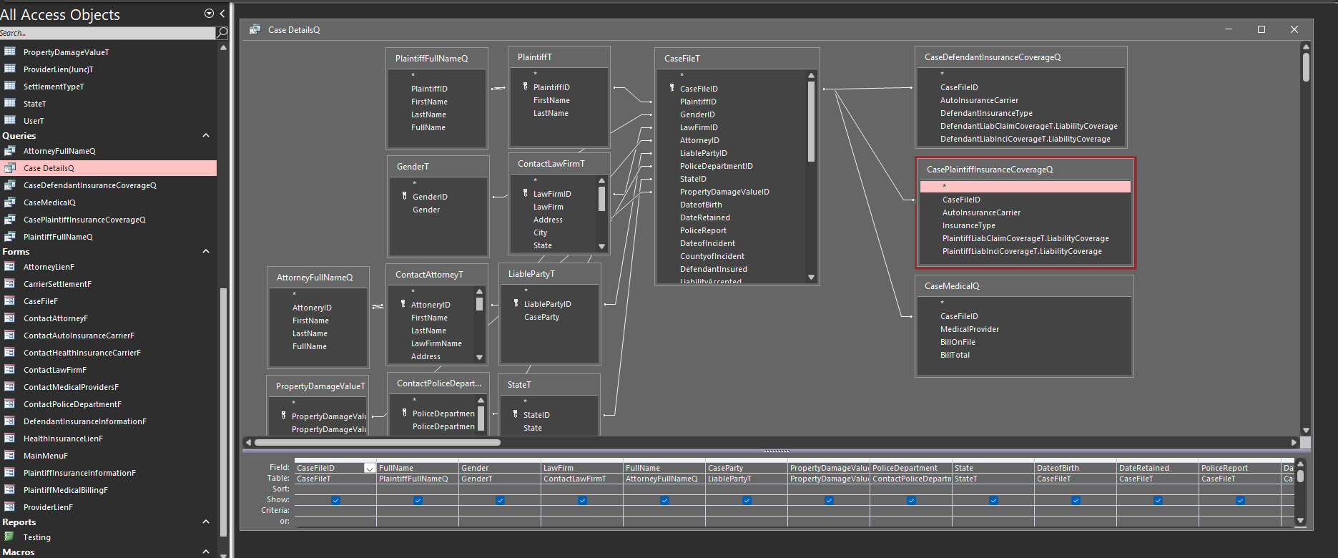Click the navigation pane Search box

[107, 33]
